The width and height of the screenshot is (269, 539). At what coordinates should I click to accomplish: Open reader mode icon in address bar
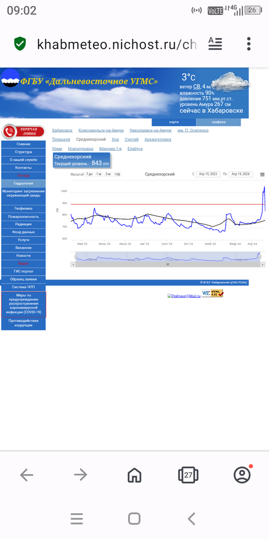click(x=215, y=44)
